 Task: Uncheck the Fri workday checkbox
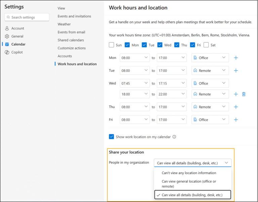click(x=192, y=45)
